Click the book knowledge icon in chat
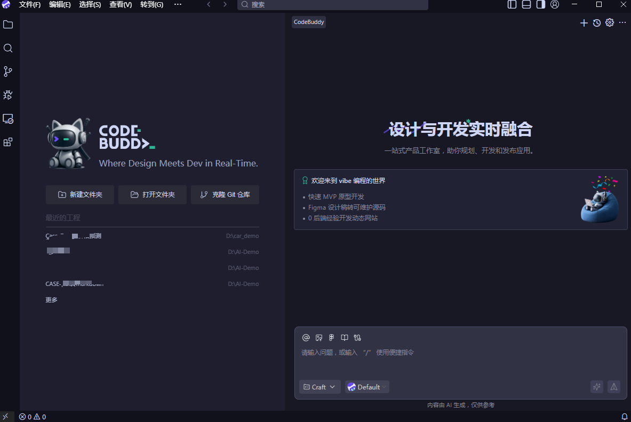This screenshot has width=631, height=422. pos(345,337)
